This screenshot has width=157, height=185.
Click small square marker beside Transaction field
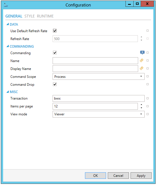pos(147,98)
